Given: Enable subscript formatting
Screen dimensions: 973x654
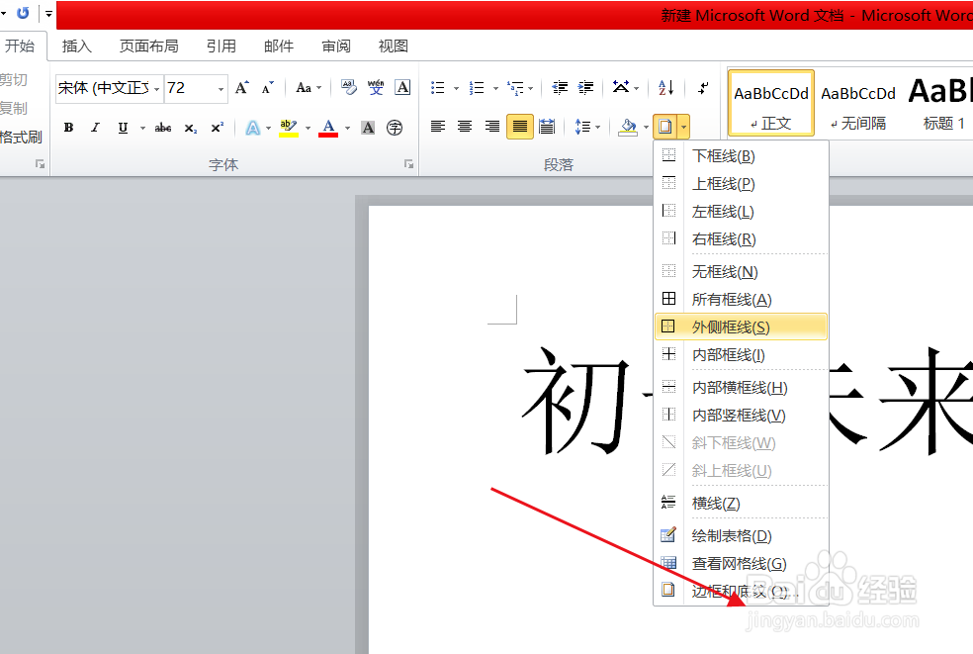Looking at the screenshot, I should click(189, 127).
